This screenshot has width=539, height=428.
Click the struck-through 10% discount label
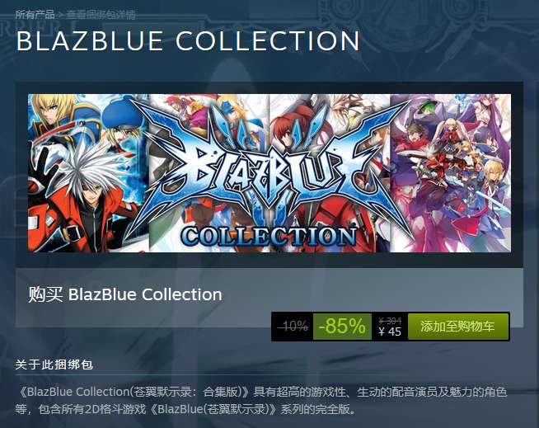click(x=293, y=326)
